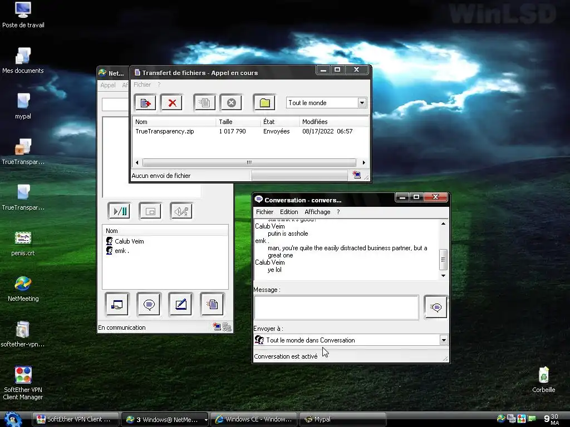Select emk . in NetMeeting participant list
The width and height of the screenshot is (570, 427).
117,251
